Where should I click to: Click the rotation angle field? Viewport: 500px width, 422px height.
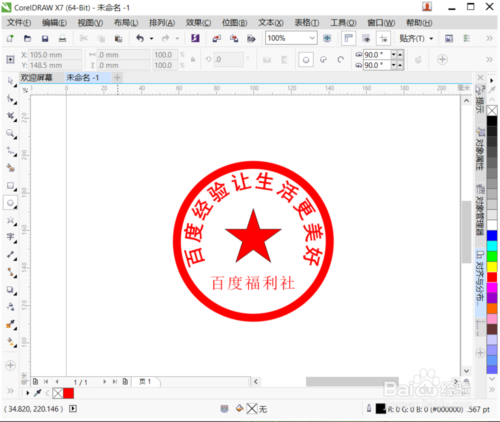(x=228, y=59)
